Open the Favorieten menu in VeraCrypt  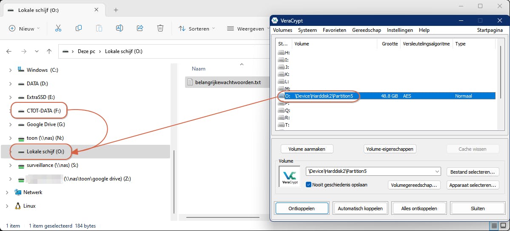click(334, 30)
